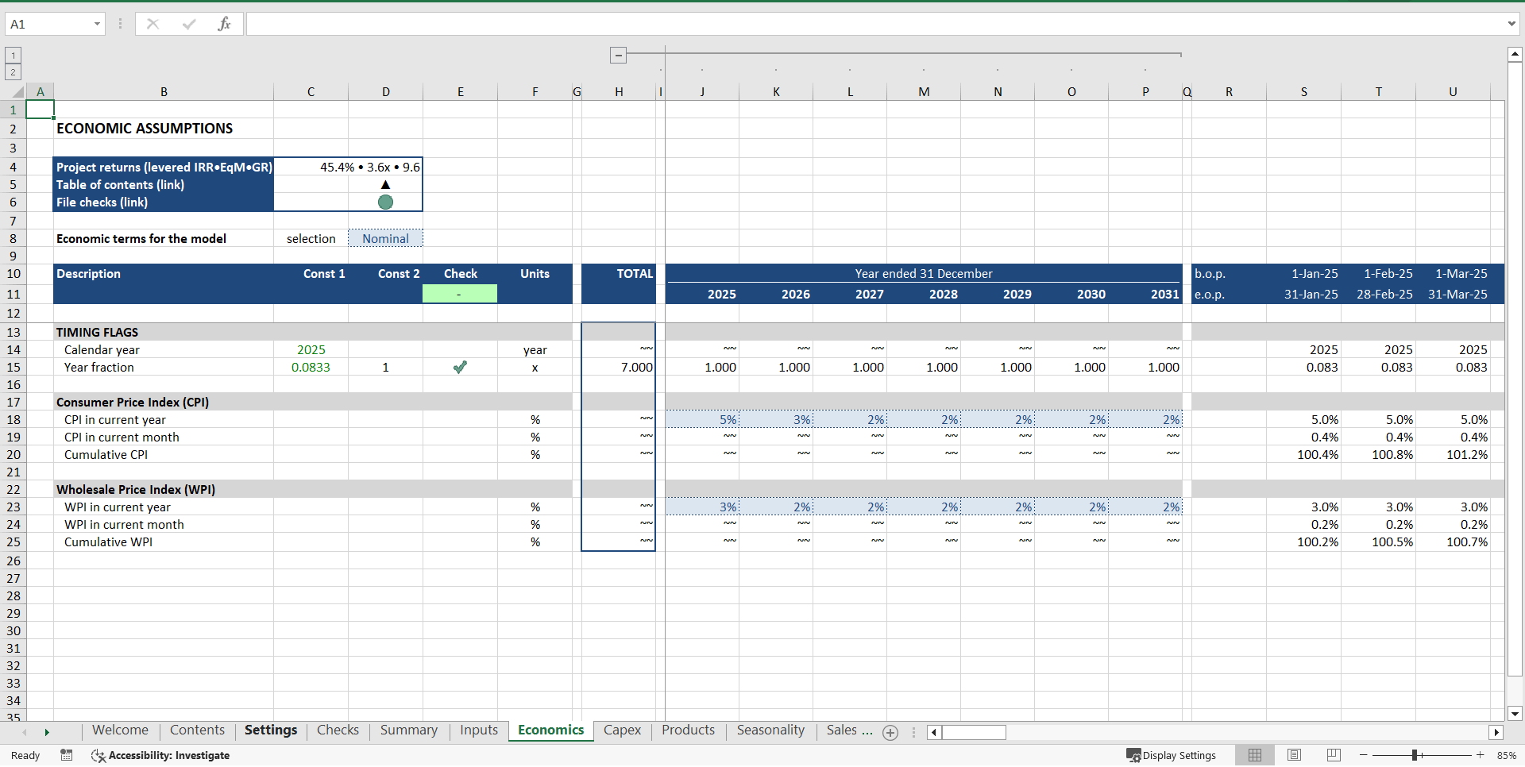Image resolution: width=1525 pixels, height=767 pixels.
Task: Click the Select All corner triangle
Action: click(x=17, y=92)
